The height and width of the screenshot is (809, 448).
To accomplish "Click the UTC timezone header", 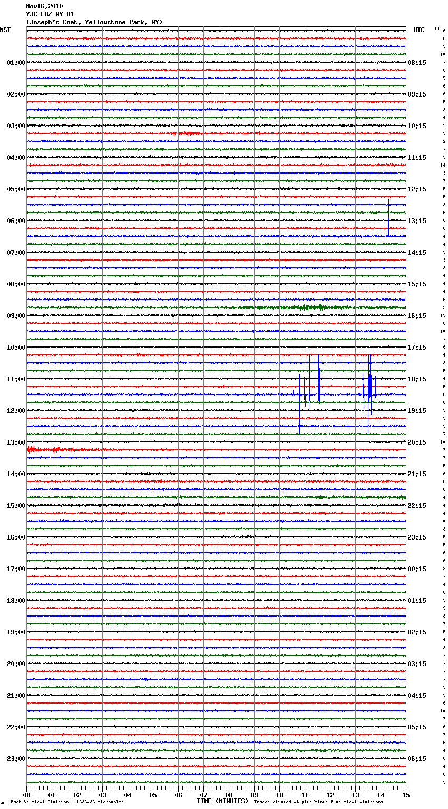I will coord(418,30).
